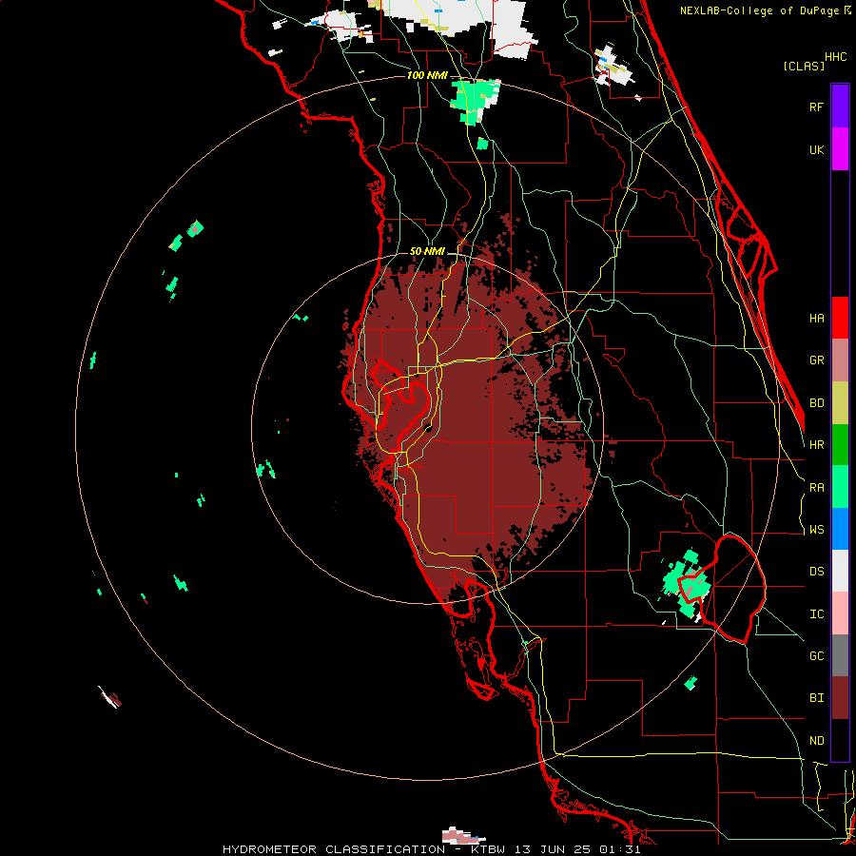856x856 pixels.
Task: Click the DS white legend swatch
Action: click(x=840, y=571)
